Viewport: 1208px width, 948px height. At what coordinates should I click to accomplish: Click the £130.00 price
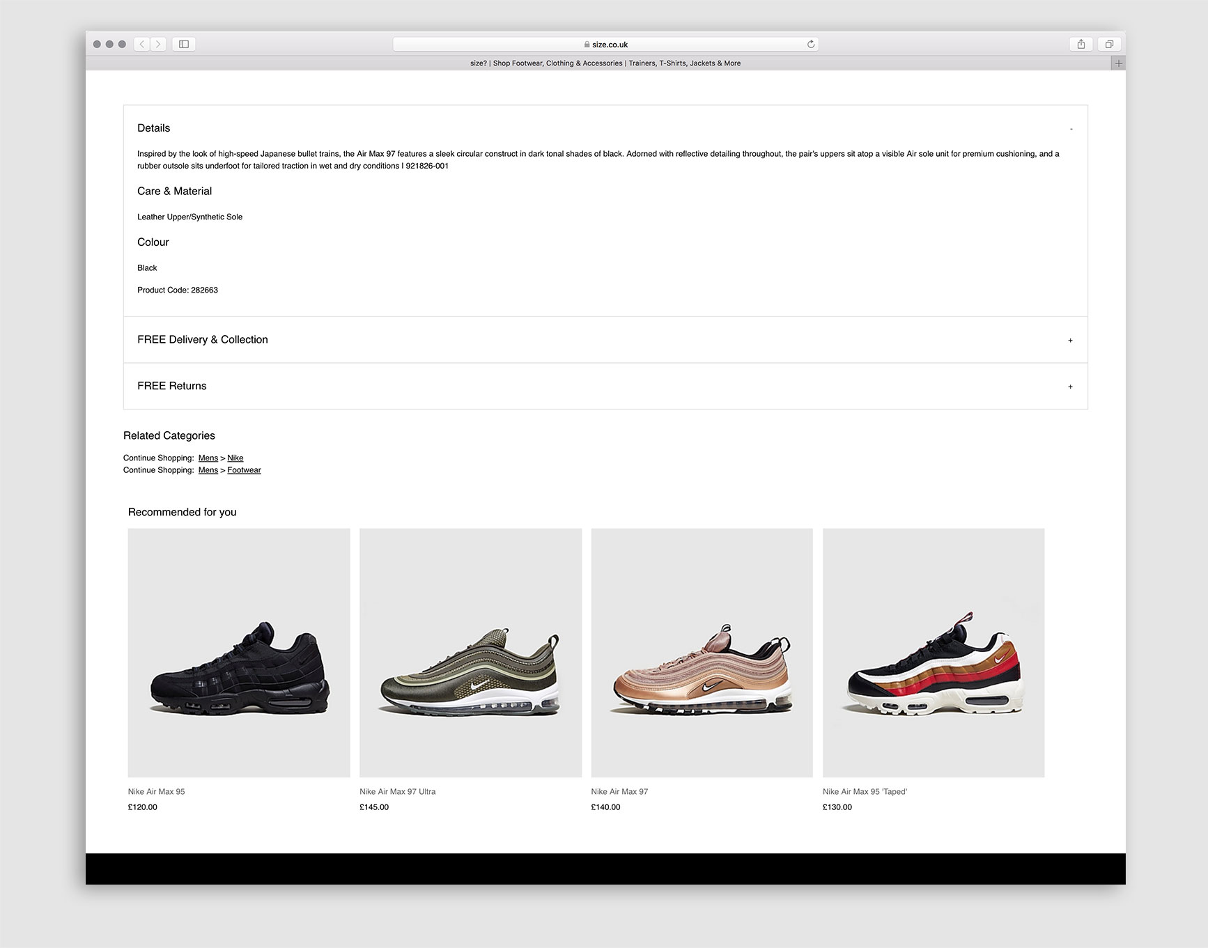[837, 807]
